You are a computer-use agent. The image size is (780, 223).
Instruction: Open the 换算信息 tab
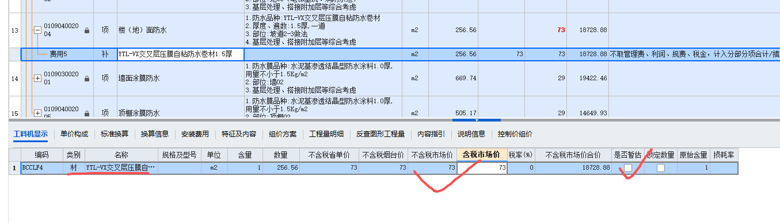155,134
